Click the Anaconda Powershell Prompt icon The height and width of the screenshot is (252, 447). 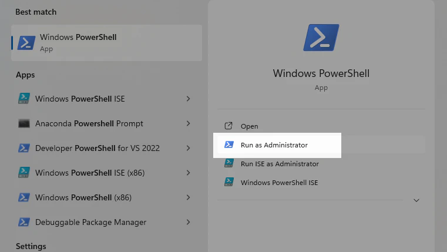pos(24,123)
